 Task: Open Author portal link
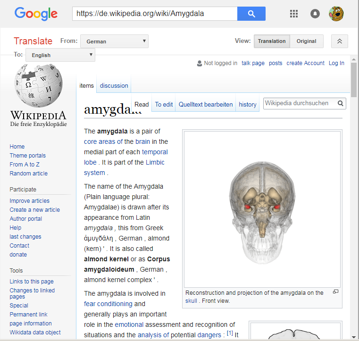coord(25,218)
